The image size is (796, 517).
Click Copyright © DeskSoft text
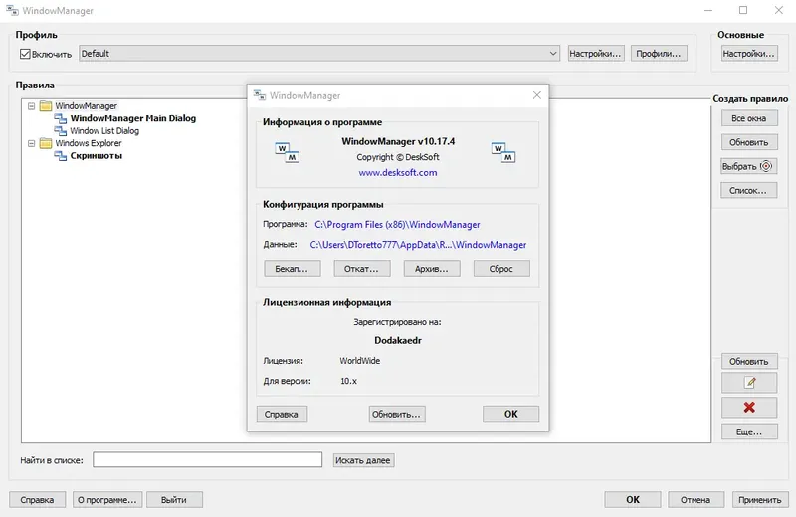click(x=398, y=157)
